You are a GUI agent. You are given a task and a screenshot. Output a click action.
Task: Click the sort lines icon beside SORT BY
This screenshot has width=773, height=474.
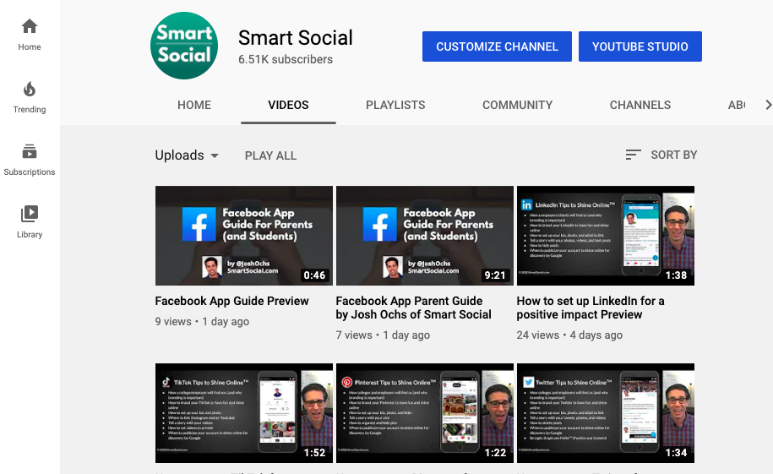[633, 155]
